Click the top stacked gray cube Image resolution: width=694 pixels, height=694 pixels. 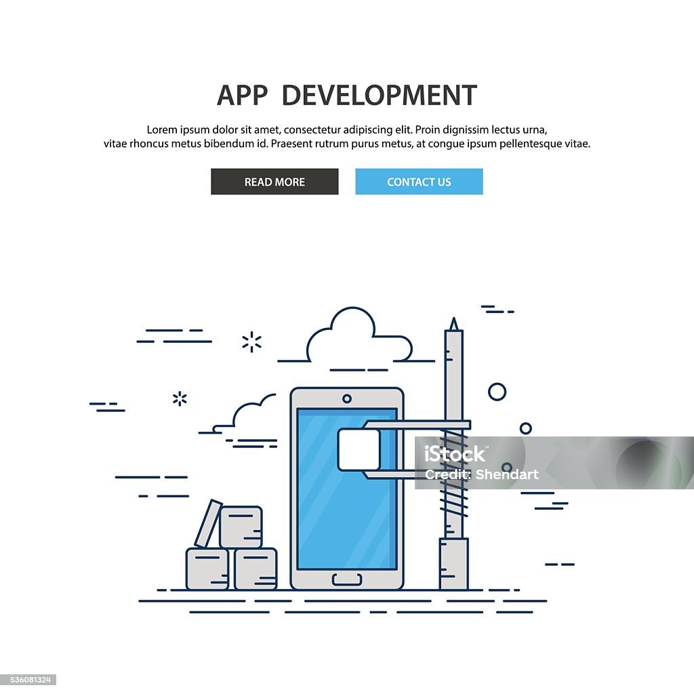(x=241, y=527)
